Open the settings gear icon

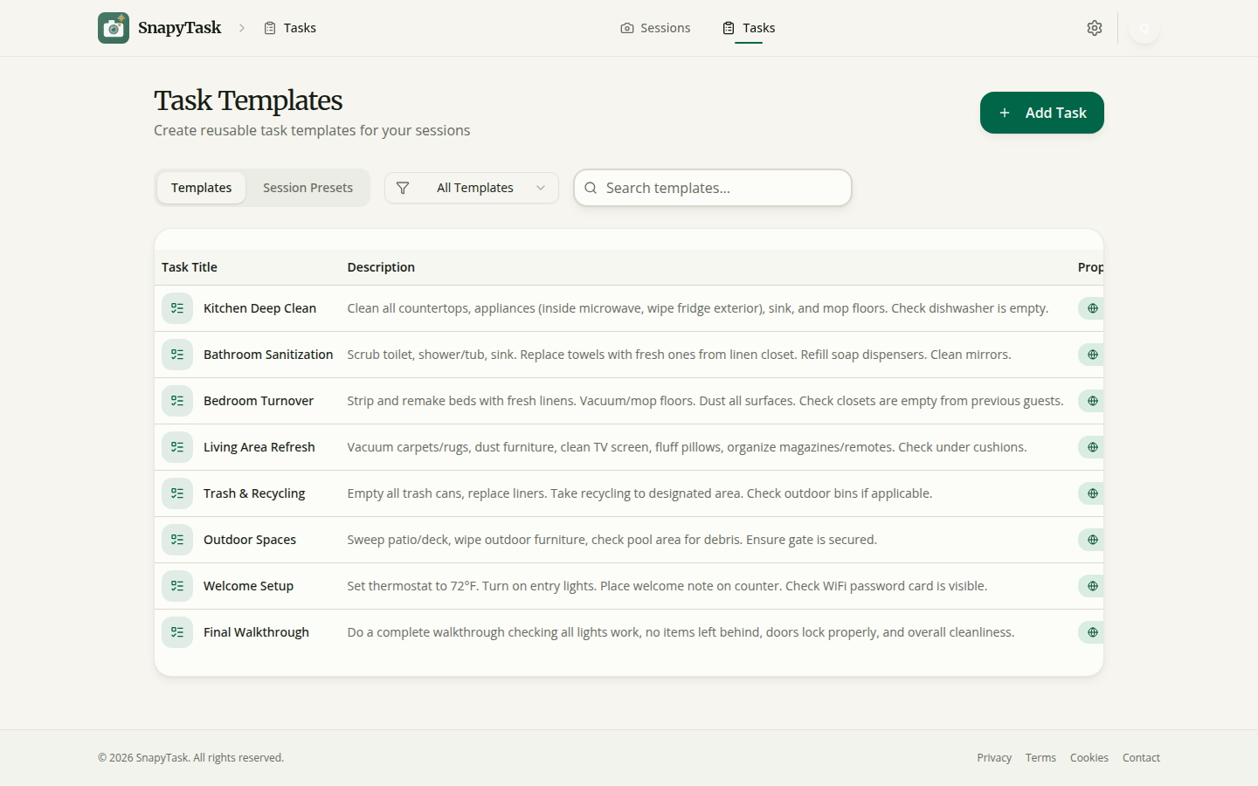pyautogui.click(x=1094, y=27)
